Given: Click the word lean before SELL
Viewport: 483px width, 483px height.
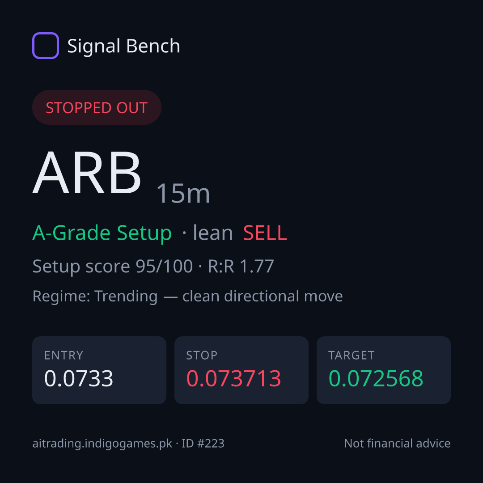Looking at the screenshot, I should tap(213, 233).
